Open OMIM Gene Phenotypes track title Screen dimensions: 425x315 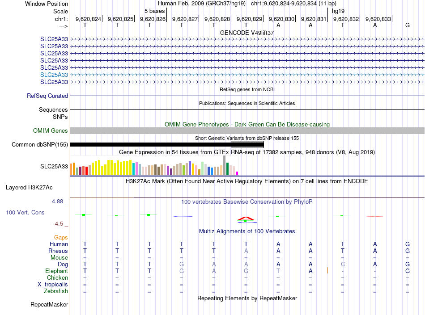[247, 125]
